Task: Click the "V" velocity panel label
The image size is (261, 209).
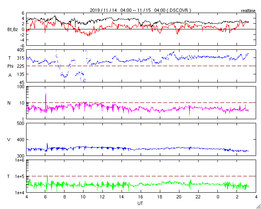Action: [x=9, y=140]
